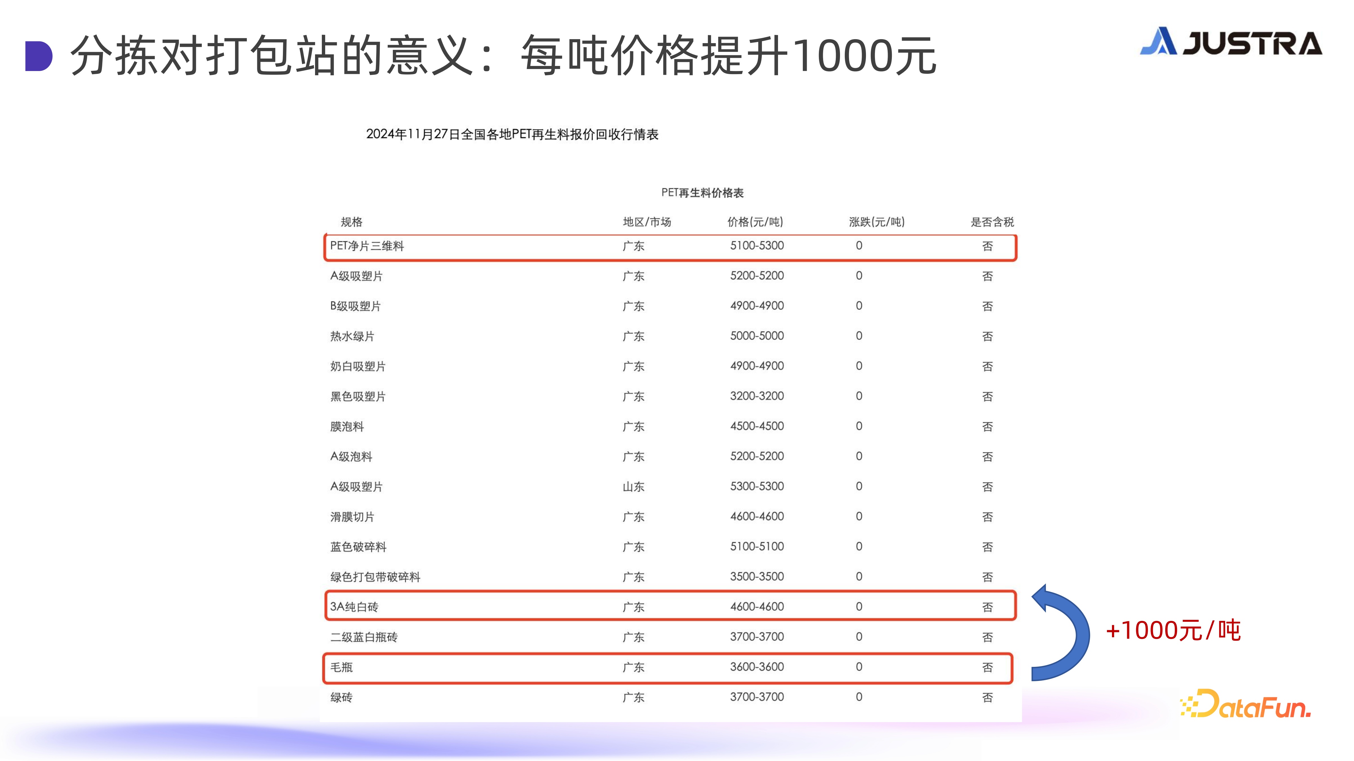This screenshot has width=1354, height=761.
Task: Click the '涨跌(元/吨)' column header
Action: [x=877, y=222]
